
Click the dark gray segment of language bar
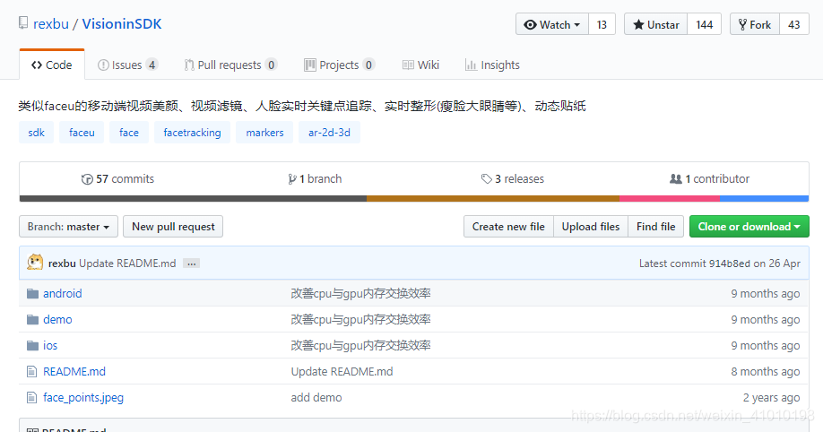[x=193, y=198]
